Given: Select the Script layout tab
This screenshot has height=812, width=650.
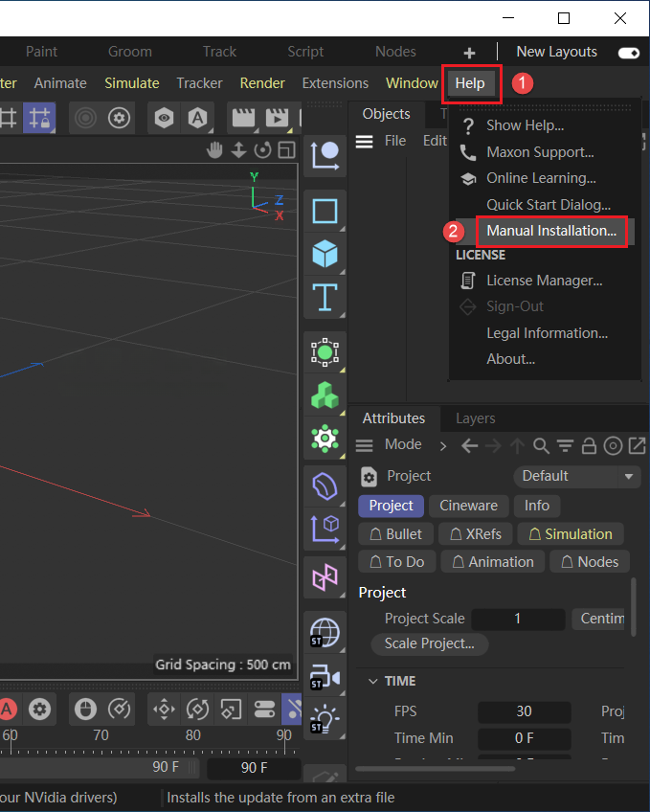Looking at the screenshot, I should 305,52.
